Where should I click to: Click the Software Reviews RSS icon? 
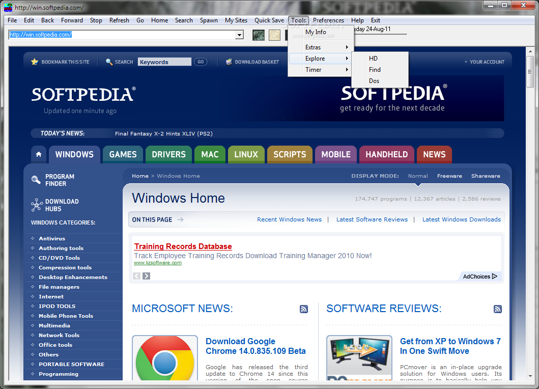coord(497,309)
